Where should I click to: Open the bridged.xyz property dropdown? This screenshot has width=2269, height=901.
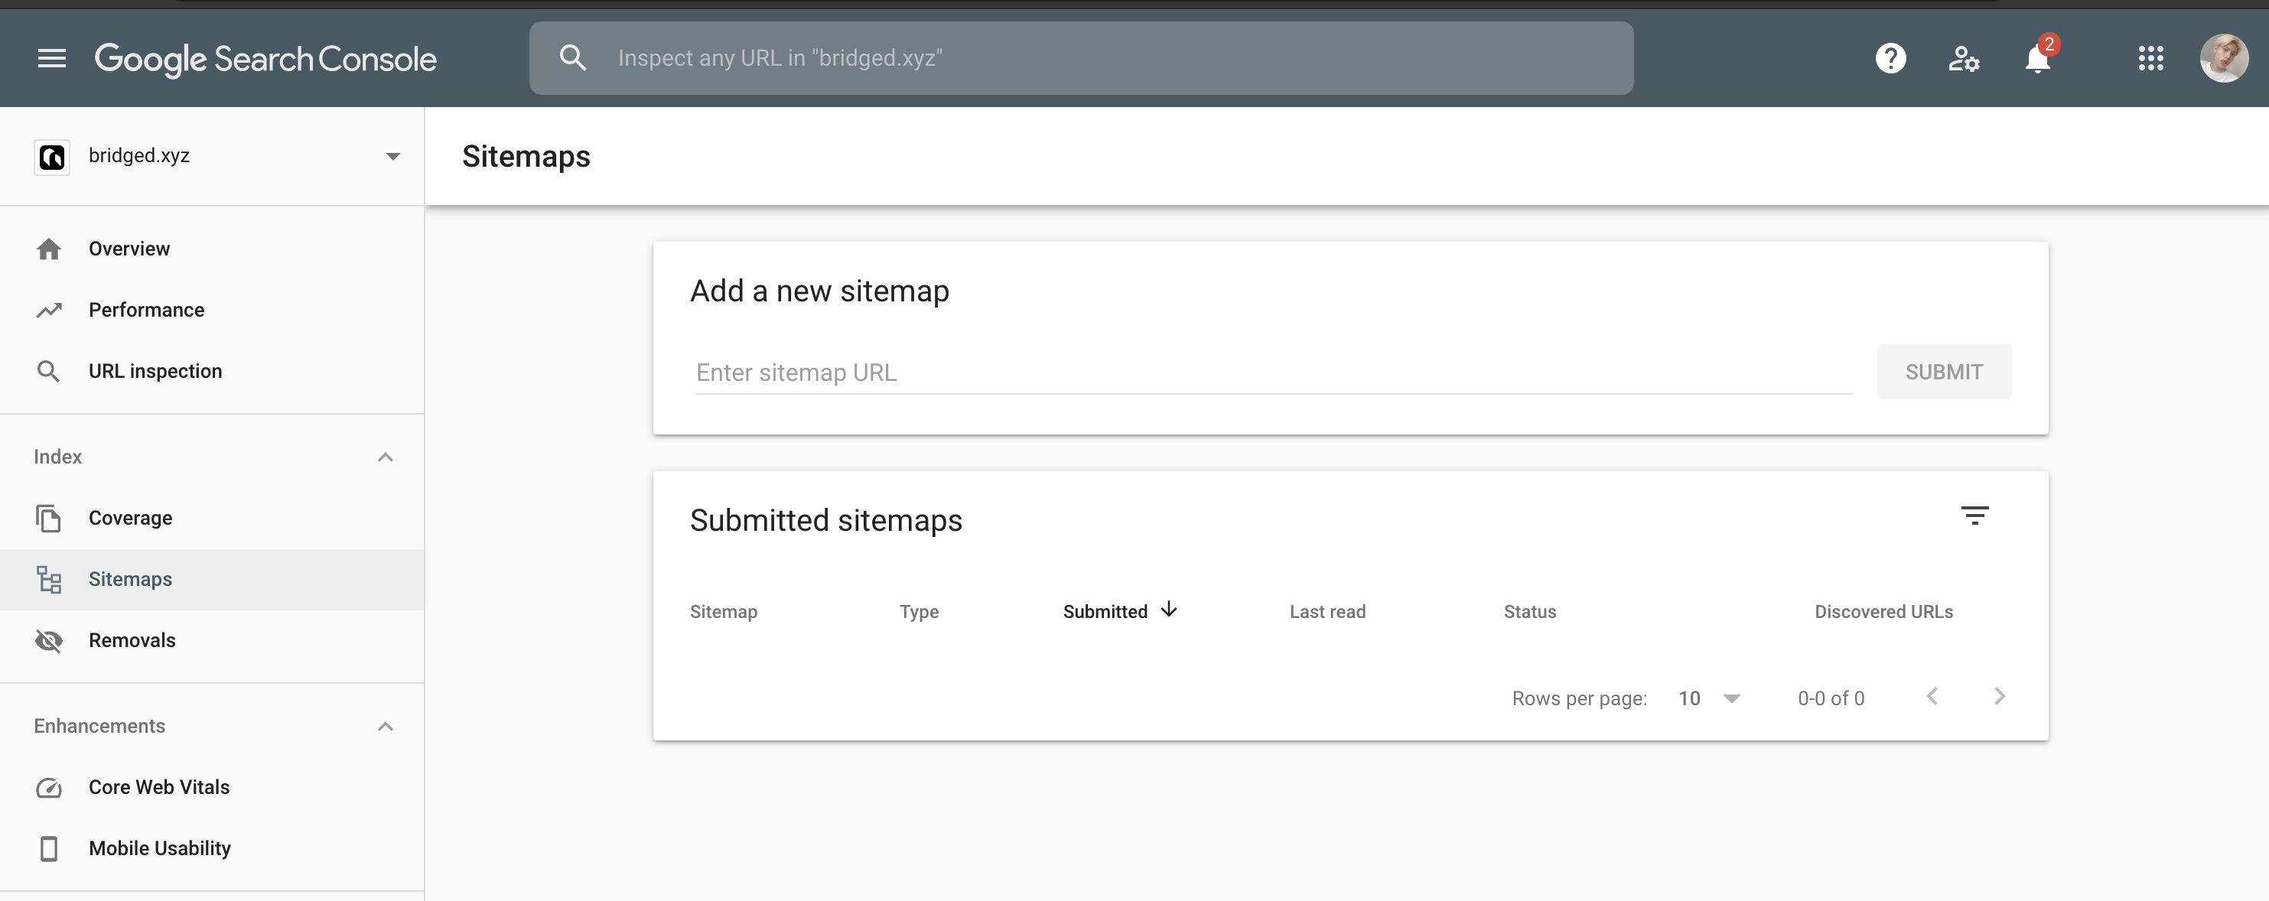click(392, 156)
